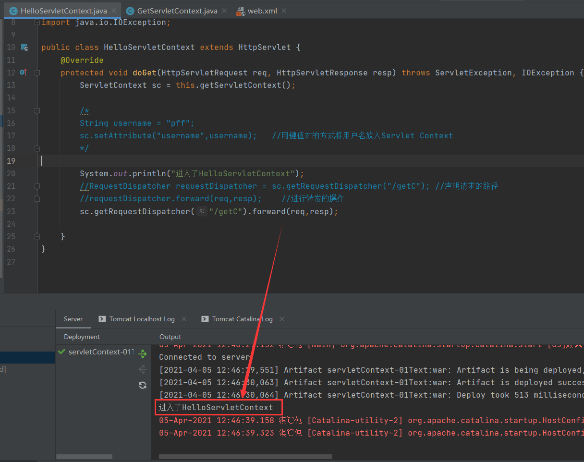Switch to GetServletContext.java tab
This screenshot has width=584, height=462.
coord(177,11)
